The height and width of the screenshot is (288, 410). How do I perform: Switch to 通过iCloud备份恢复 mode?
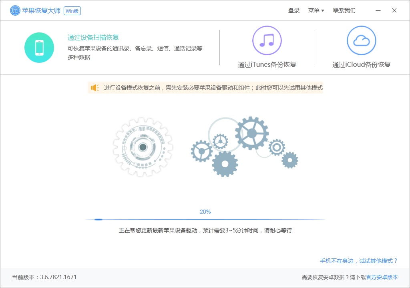point(362,65)
